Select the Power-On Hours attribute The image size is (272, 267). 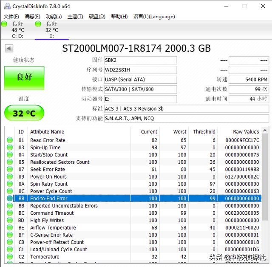pos(133,176)
